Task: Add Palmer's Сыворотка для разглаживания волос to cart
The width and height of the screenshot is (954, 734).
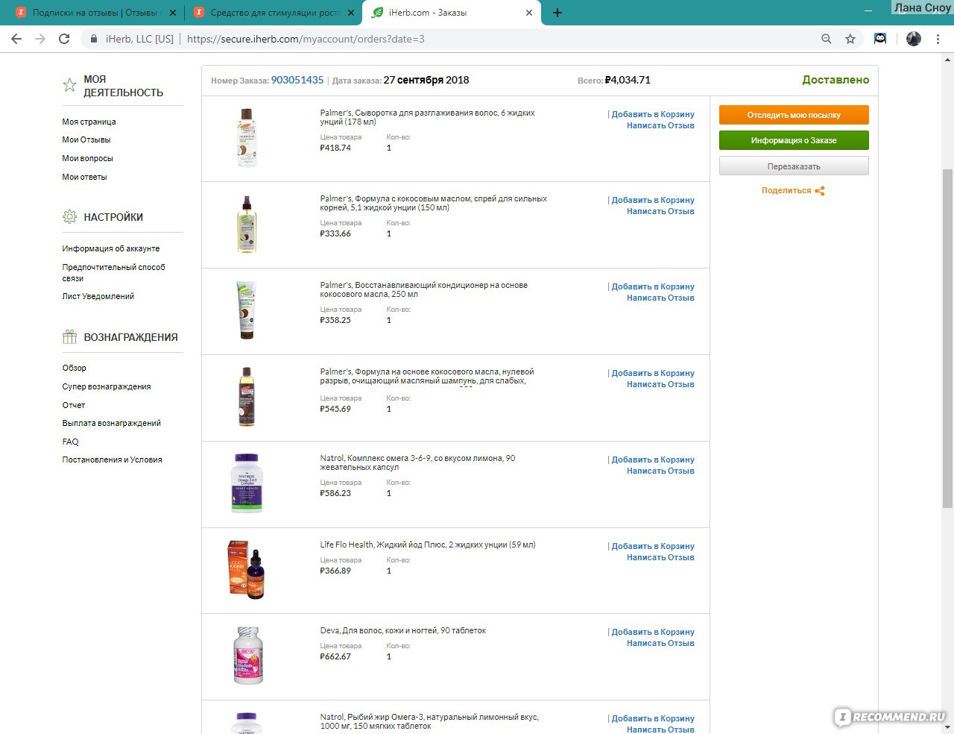Action: (x=653, y=114)
